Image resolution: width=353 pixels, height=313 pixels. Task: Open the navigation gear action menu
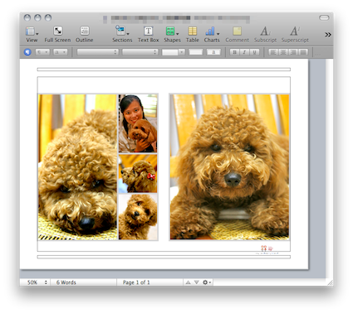(207, 282)
